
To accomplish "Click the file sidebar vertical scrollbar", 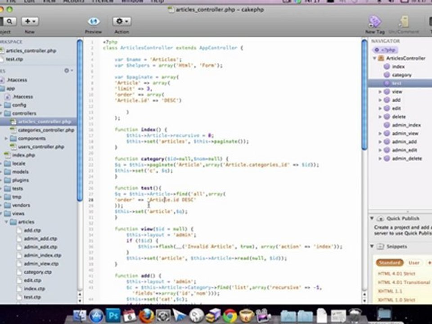I will pyautogui.click(x=80, y=121).
